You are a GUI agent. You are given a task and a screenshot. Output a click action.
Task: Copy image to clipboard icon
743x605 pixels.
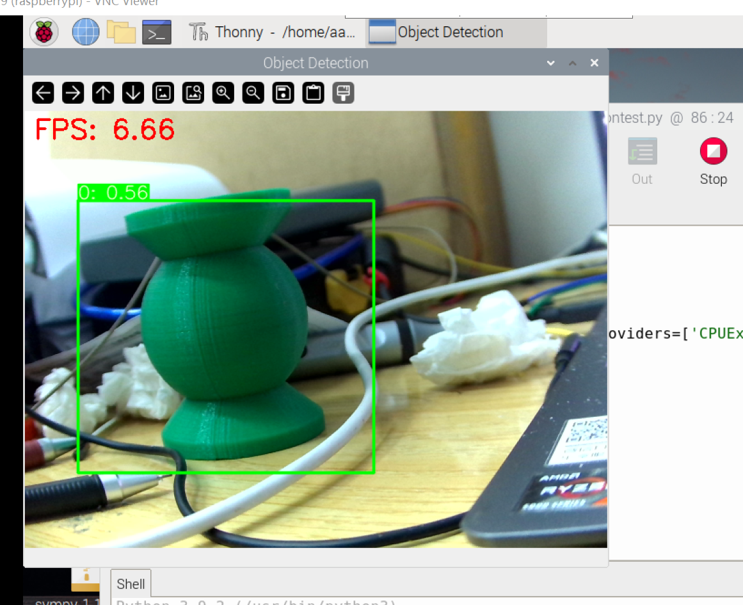[x=314, y=93]
